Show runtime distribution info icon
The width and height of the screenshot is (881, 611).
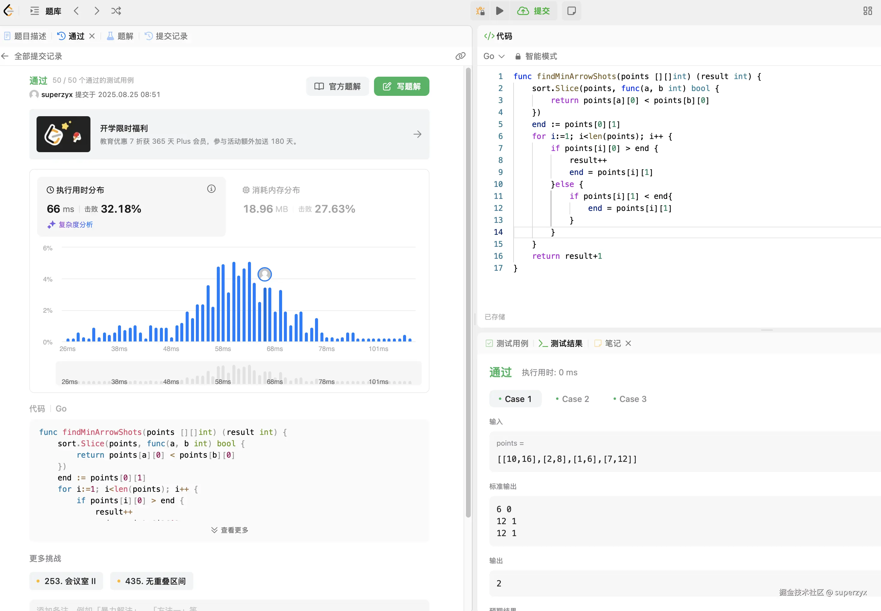(x=211, y=189)
